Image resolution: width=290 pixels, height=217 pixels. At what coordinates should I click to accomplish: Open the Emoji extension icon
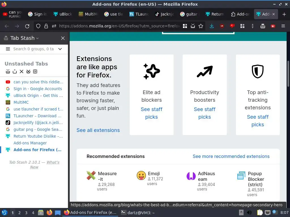pos(141,175)
